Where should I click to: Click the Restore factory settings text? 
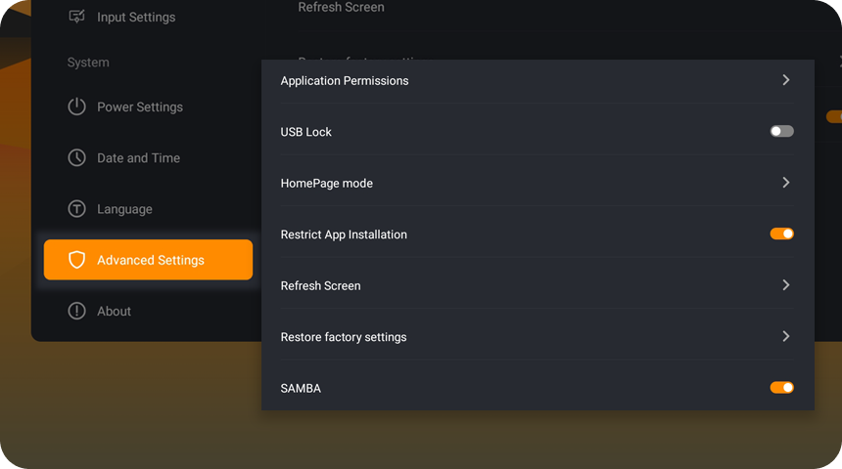pos(343,337)
